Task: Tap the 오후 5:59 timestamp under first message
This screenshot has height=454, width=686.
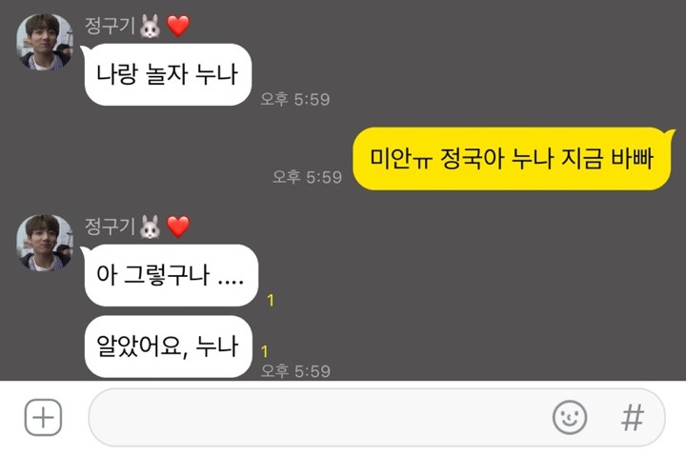Action: (294, 99)
